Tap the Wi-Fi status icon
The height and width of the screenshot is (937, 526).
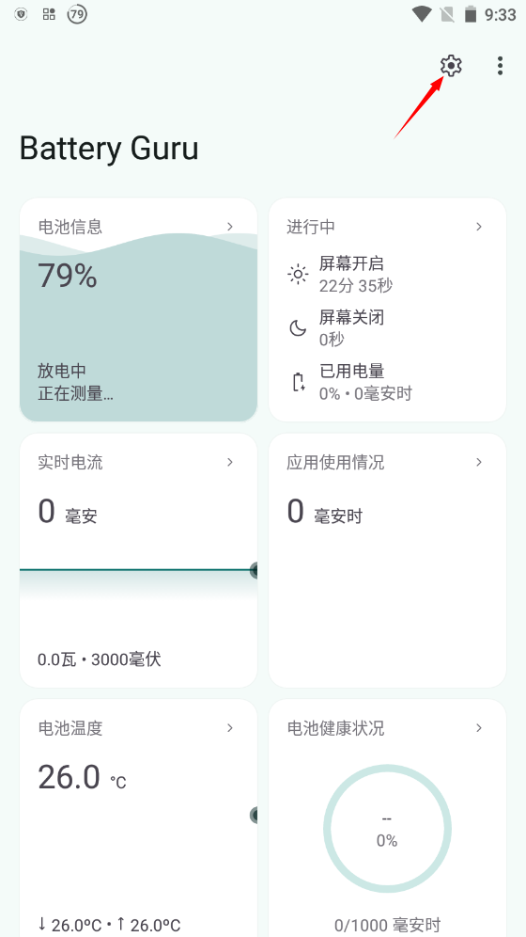(x=422, y=14)
